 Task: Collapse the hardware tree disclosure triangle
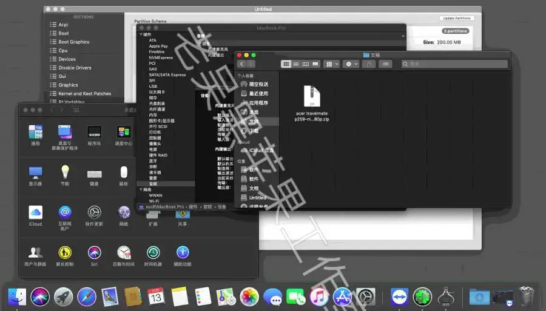[x=141, y=34]
